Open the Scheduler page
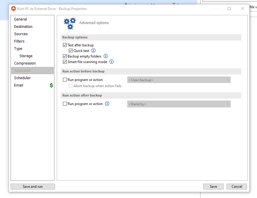The width and height of the screenshot is (257, 198). (x=32, y=78)
